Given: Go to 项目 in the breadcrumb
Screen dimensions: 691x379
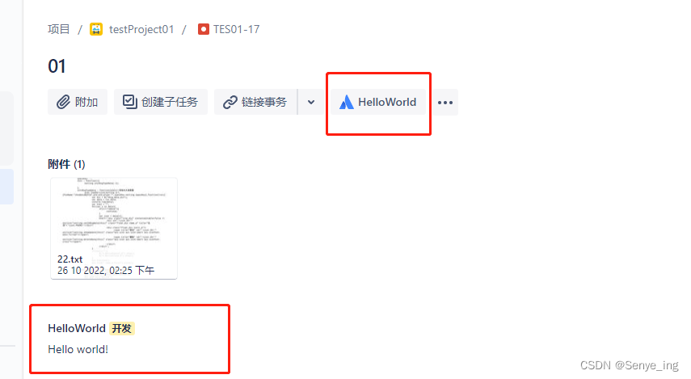Looking at the screenshot, I should [x=59, y=29].
